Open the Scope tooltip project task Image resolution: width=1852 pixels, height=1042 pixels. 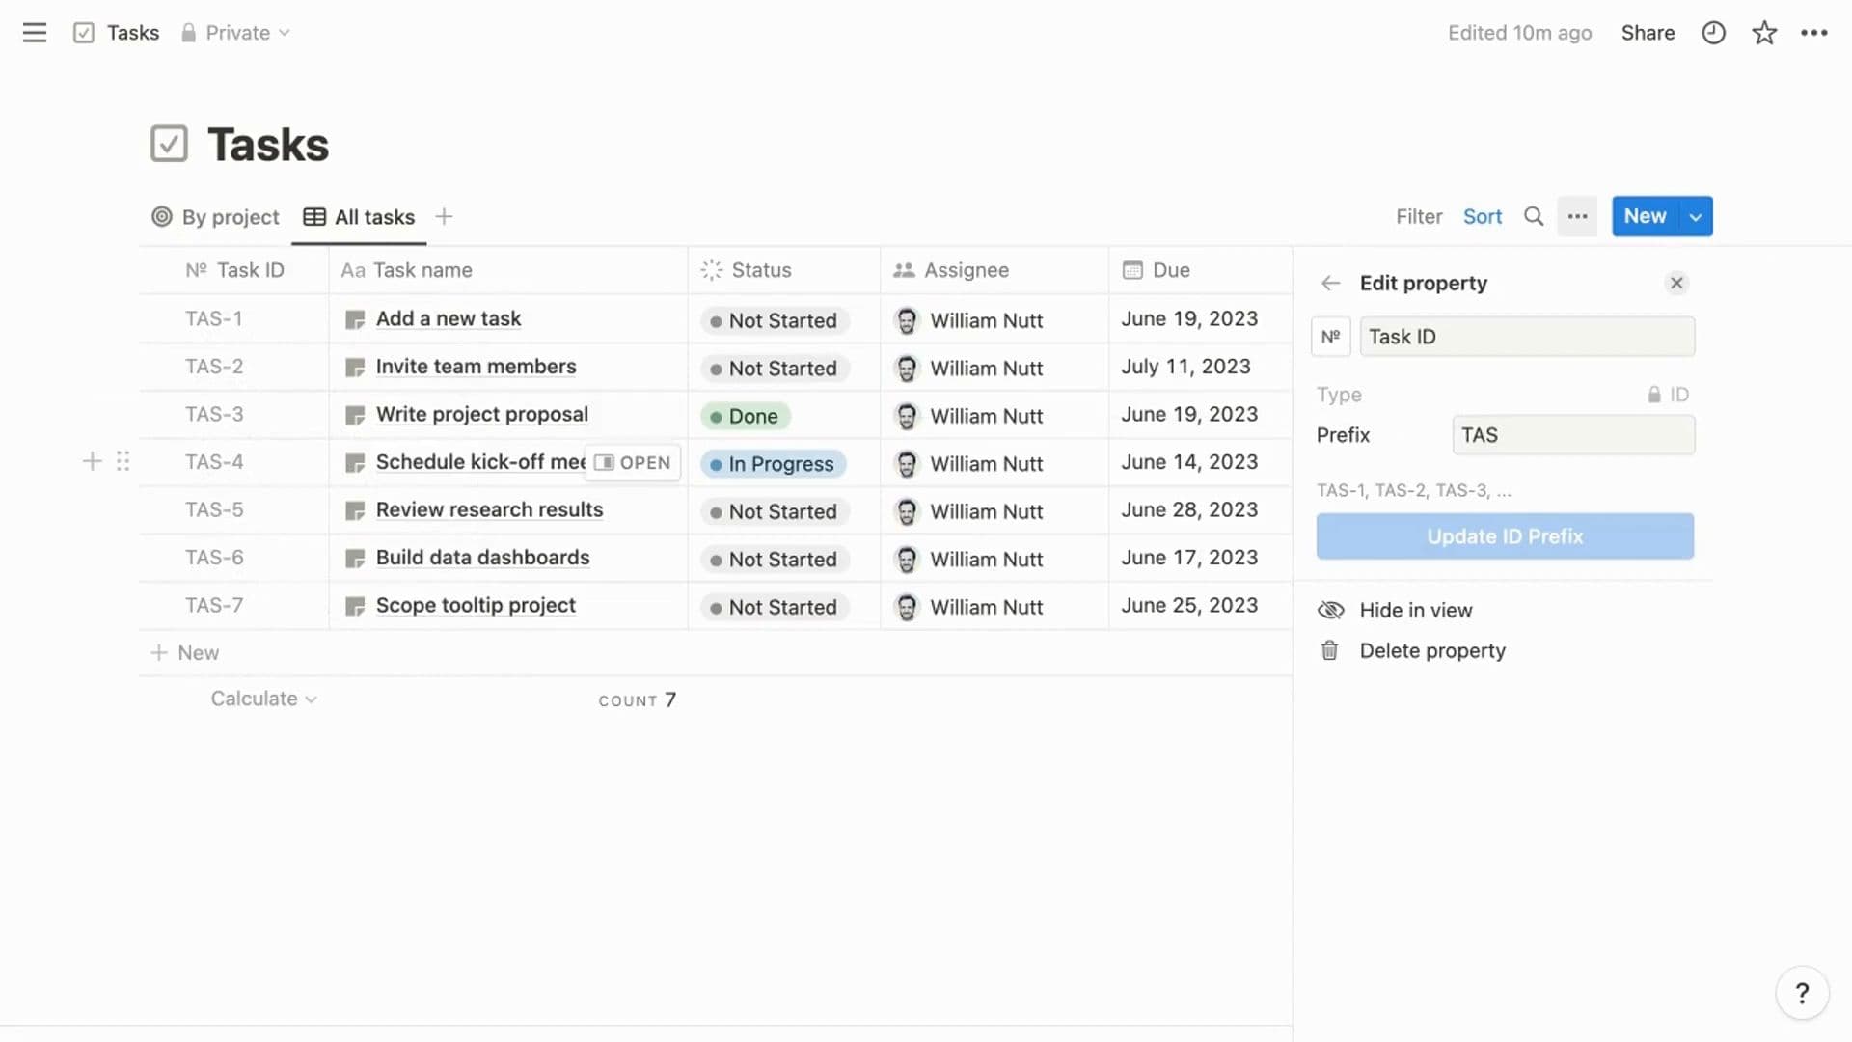pos(476,606)
